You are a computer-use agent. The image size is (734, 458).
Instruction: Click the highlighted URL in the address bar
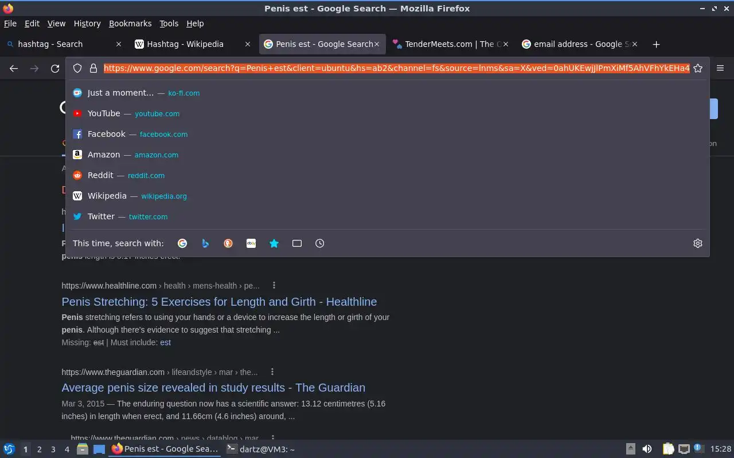(396, 68)
